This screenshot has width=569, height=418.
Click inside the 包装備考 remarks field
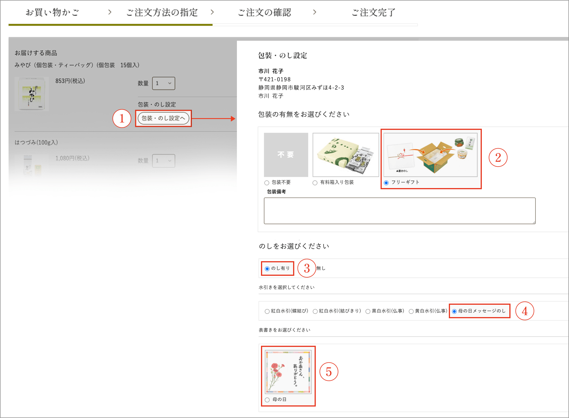pyautogui.click(x=399, y=211)
